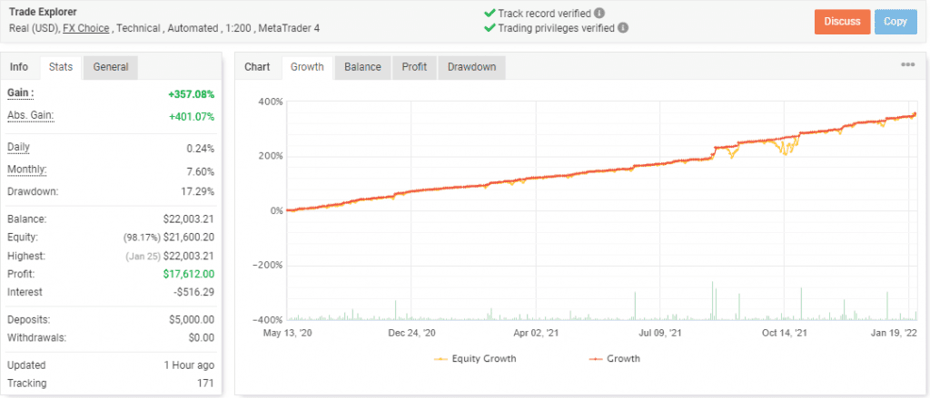Toggle the Growth legend series

615,358
